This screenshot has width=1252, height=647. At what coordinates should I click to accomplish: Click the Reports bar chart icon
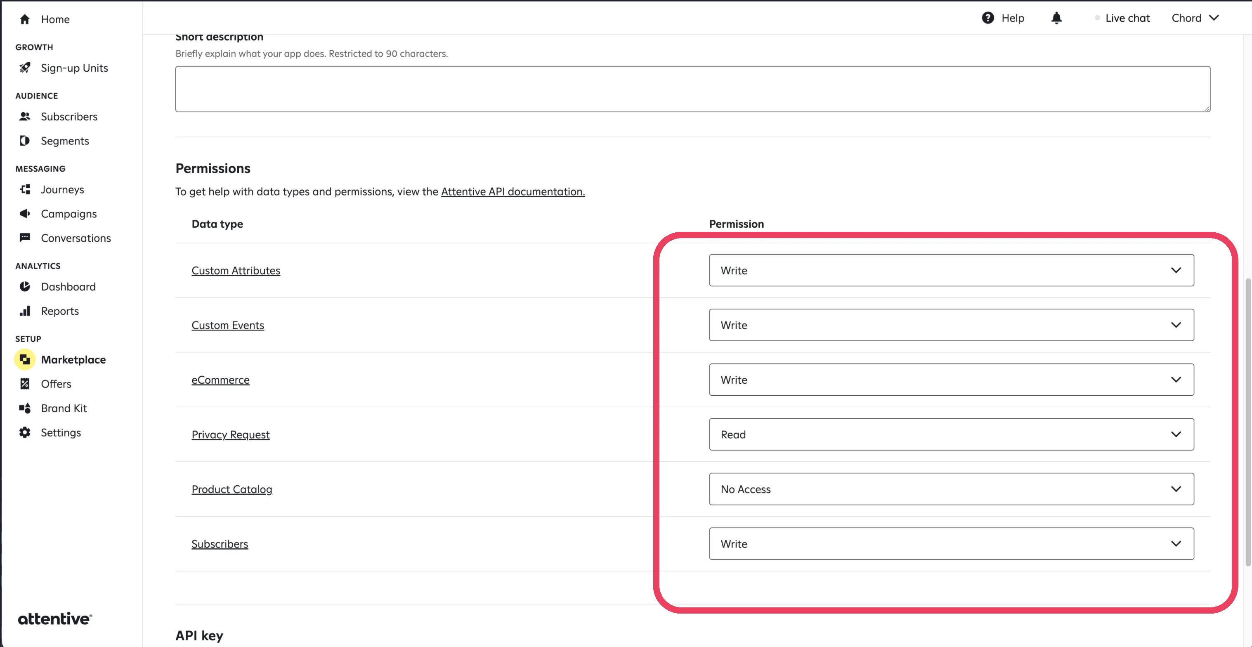(x=25, y=311)
